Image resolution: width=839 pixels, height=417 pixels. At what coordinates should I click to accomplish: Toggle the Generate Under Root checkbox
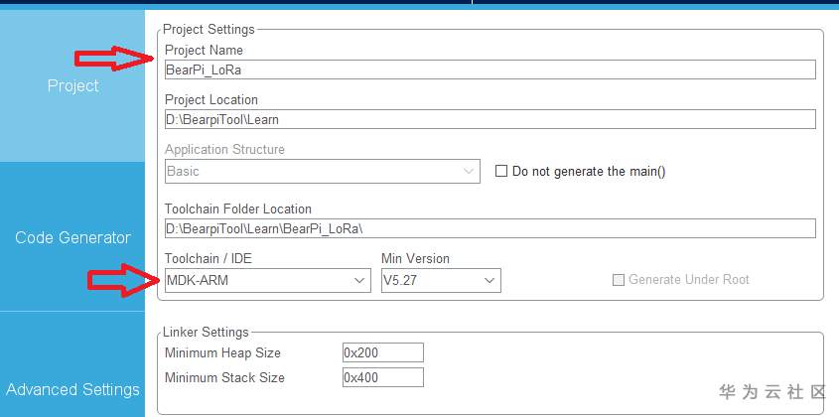coord(620,280)
